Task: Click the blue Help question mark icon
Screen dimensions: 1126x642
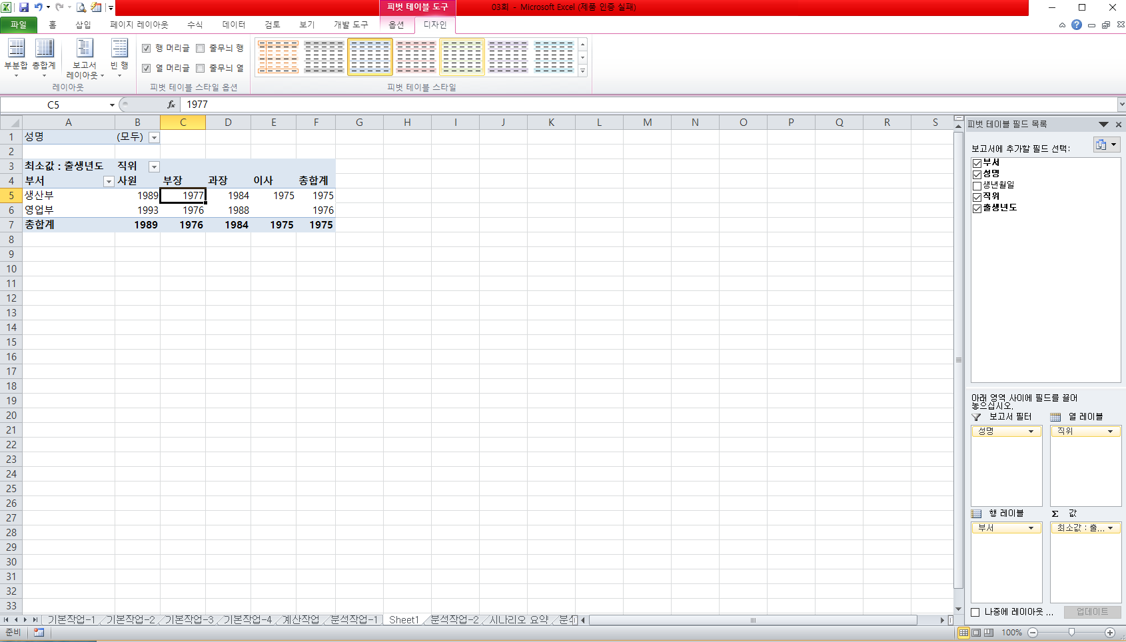Action: [x=1077, y=25]
